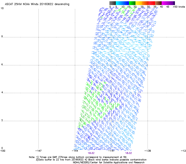Click the latitude '10' axis label
The height and width of the screenshot is (164, 186).
click(x=2, y=8)
